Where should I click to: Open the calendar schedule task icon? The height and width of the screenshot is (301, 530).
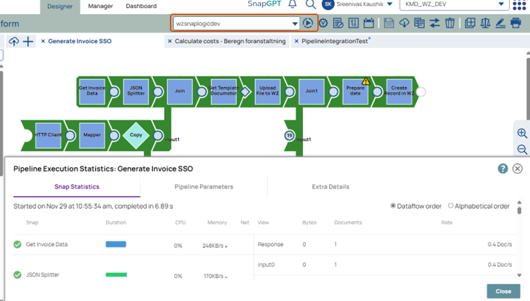[x=368, y=23]
